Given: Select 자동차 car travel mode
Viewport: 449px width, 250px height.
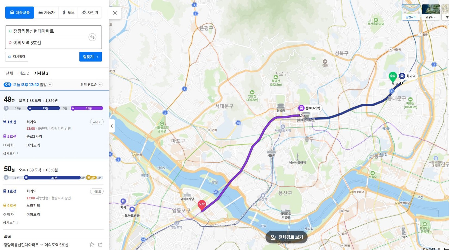Looking at the screenshot, I should click(47, 13).
